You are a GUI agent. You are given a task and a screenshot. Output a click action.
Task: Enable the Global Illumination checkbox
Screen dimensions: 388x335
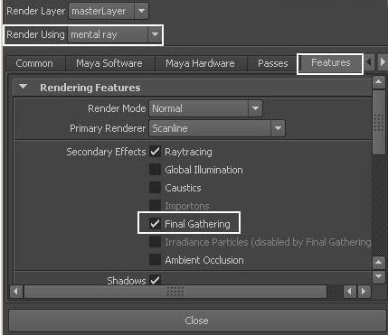[x=155, y=170]
